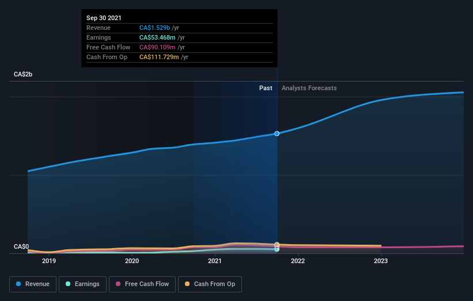This screenshot has height=301, width=473.
Task: Toggle the Earnings legend button
Action: coord(82,284)
